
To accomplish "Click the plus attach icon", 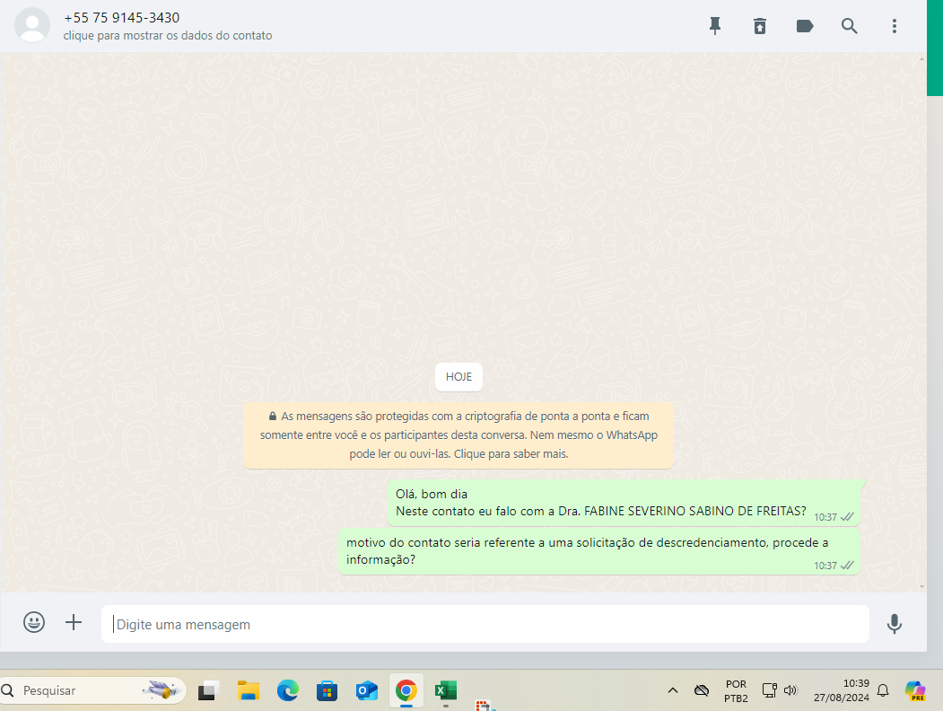I will click(x=74, y=622).
